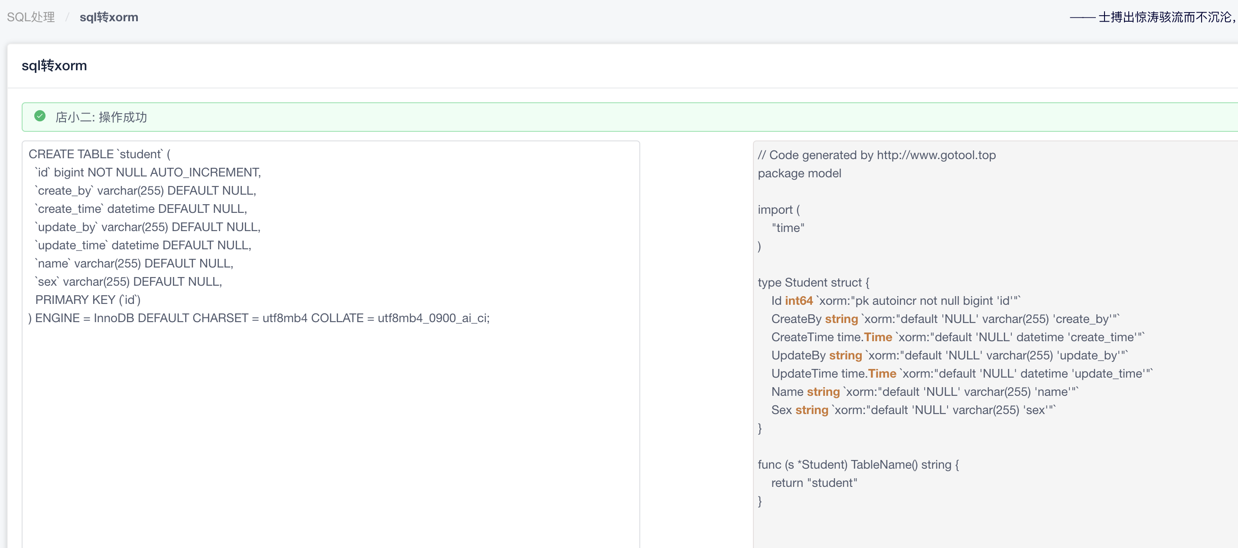This screenshot has width=1238, height=548.
Task: Click the 'Name string' struct field line
Action: [925, 393]
